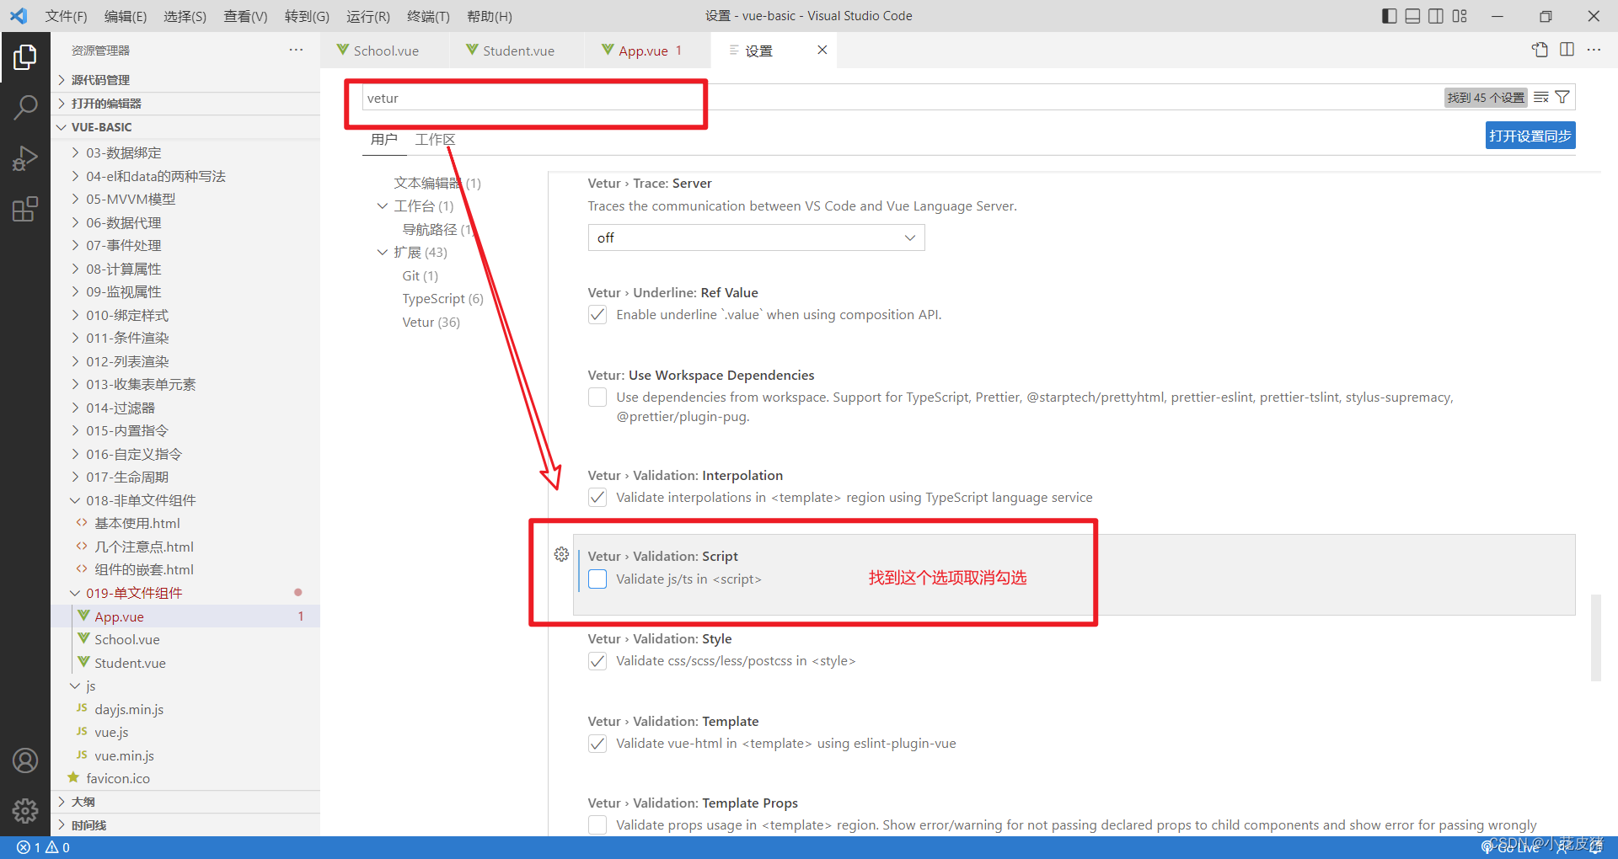Click the App.vue Vue file icon in explorer

(83, 616)
